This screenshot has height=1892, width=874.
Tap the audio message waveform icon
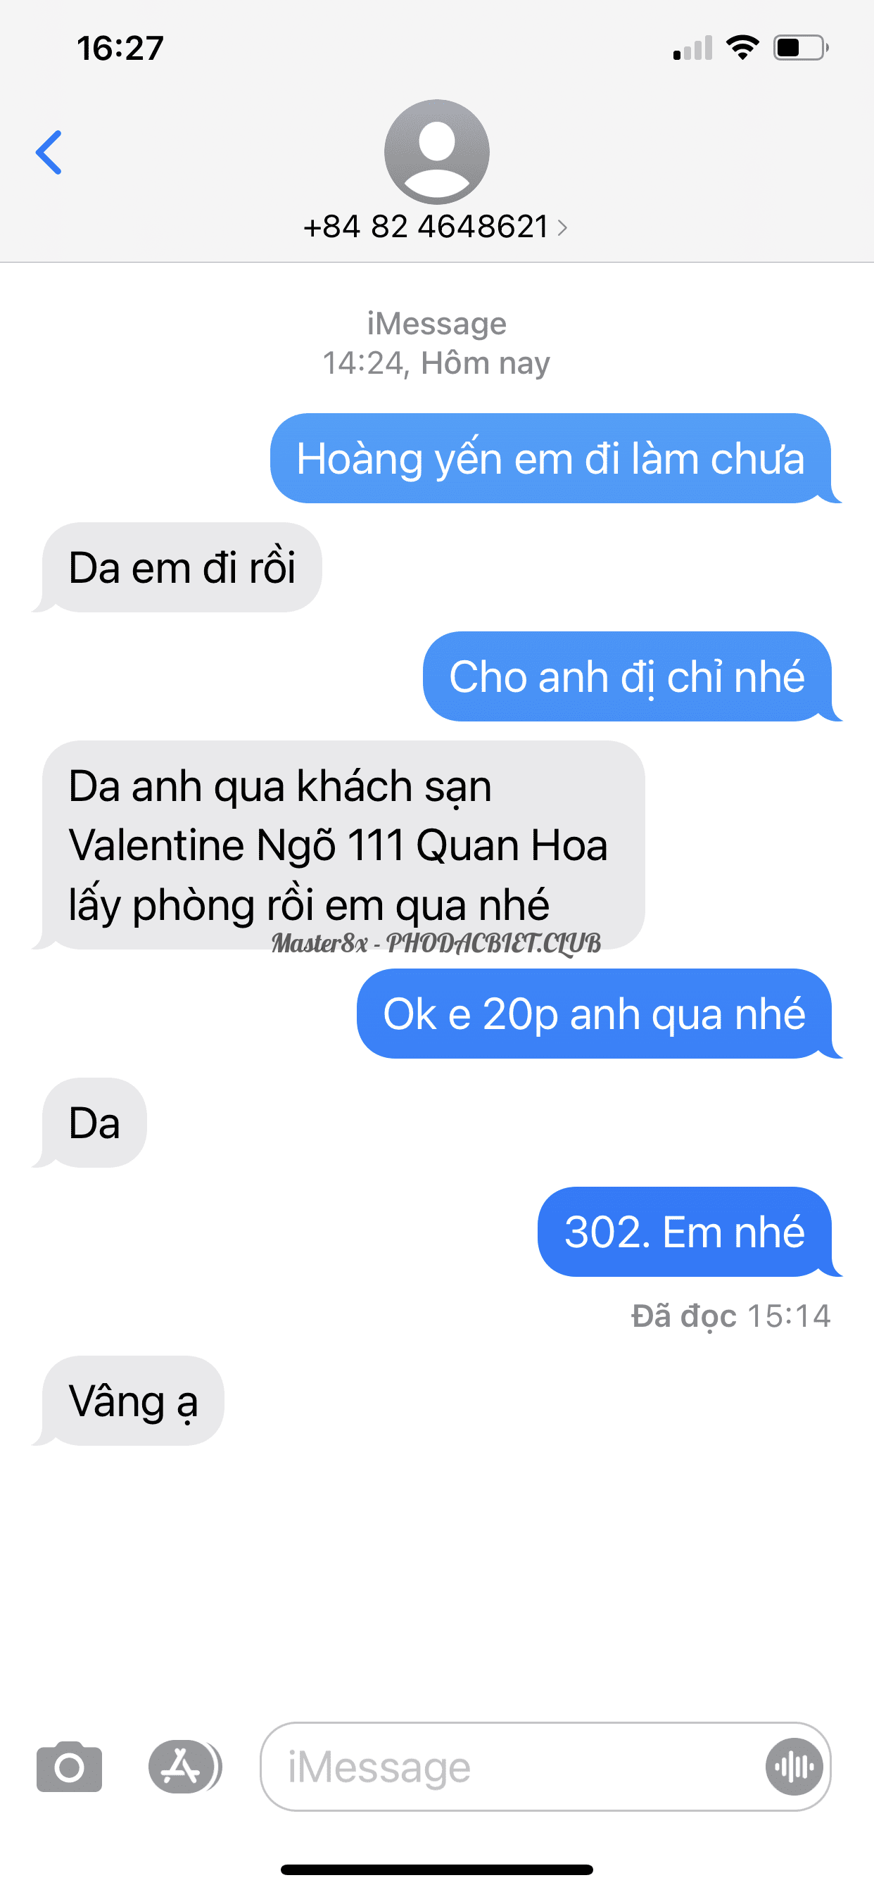794,1767
